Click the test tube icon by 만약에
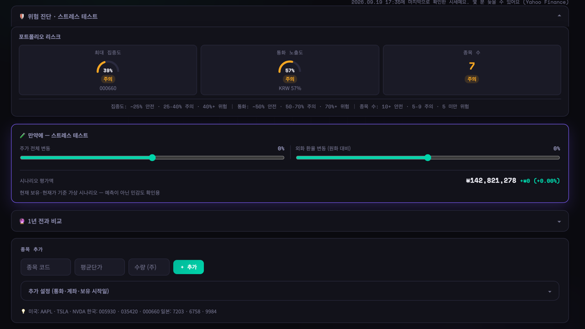 pos(22,136)
